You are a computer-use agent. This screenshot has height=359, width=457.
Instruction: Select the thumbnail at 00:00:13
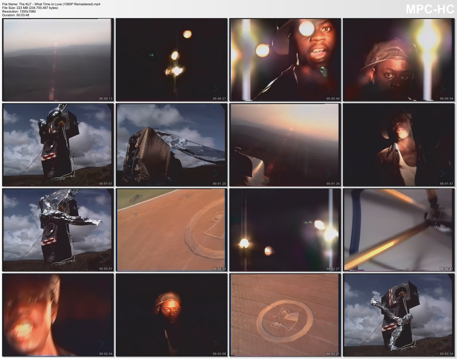point(58,60)
